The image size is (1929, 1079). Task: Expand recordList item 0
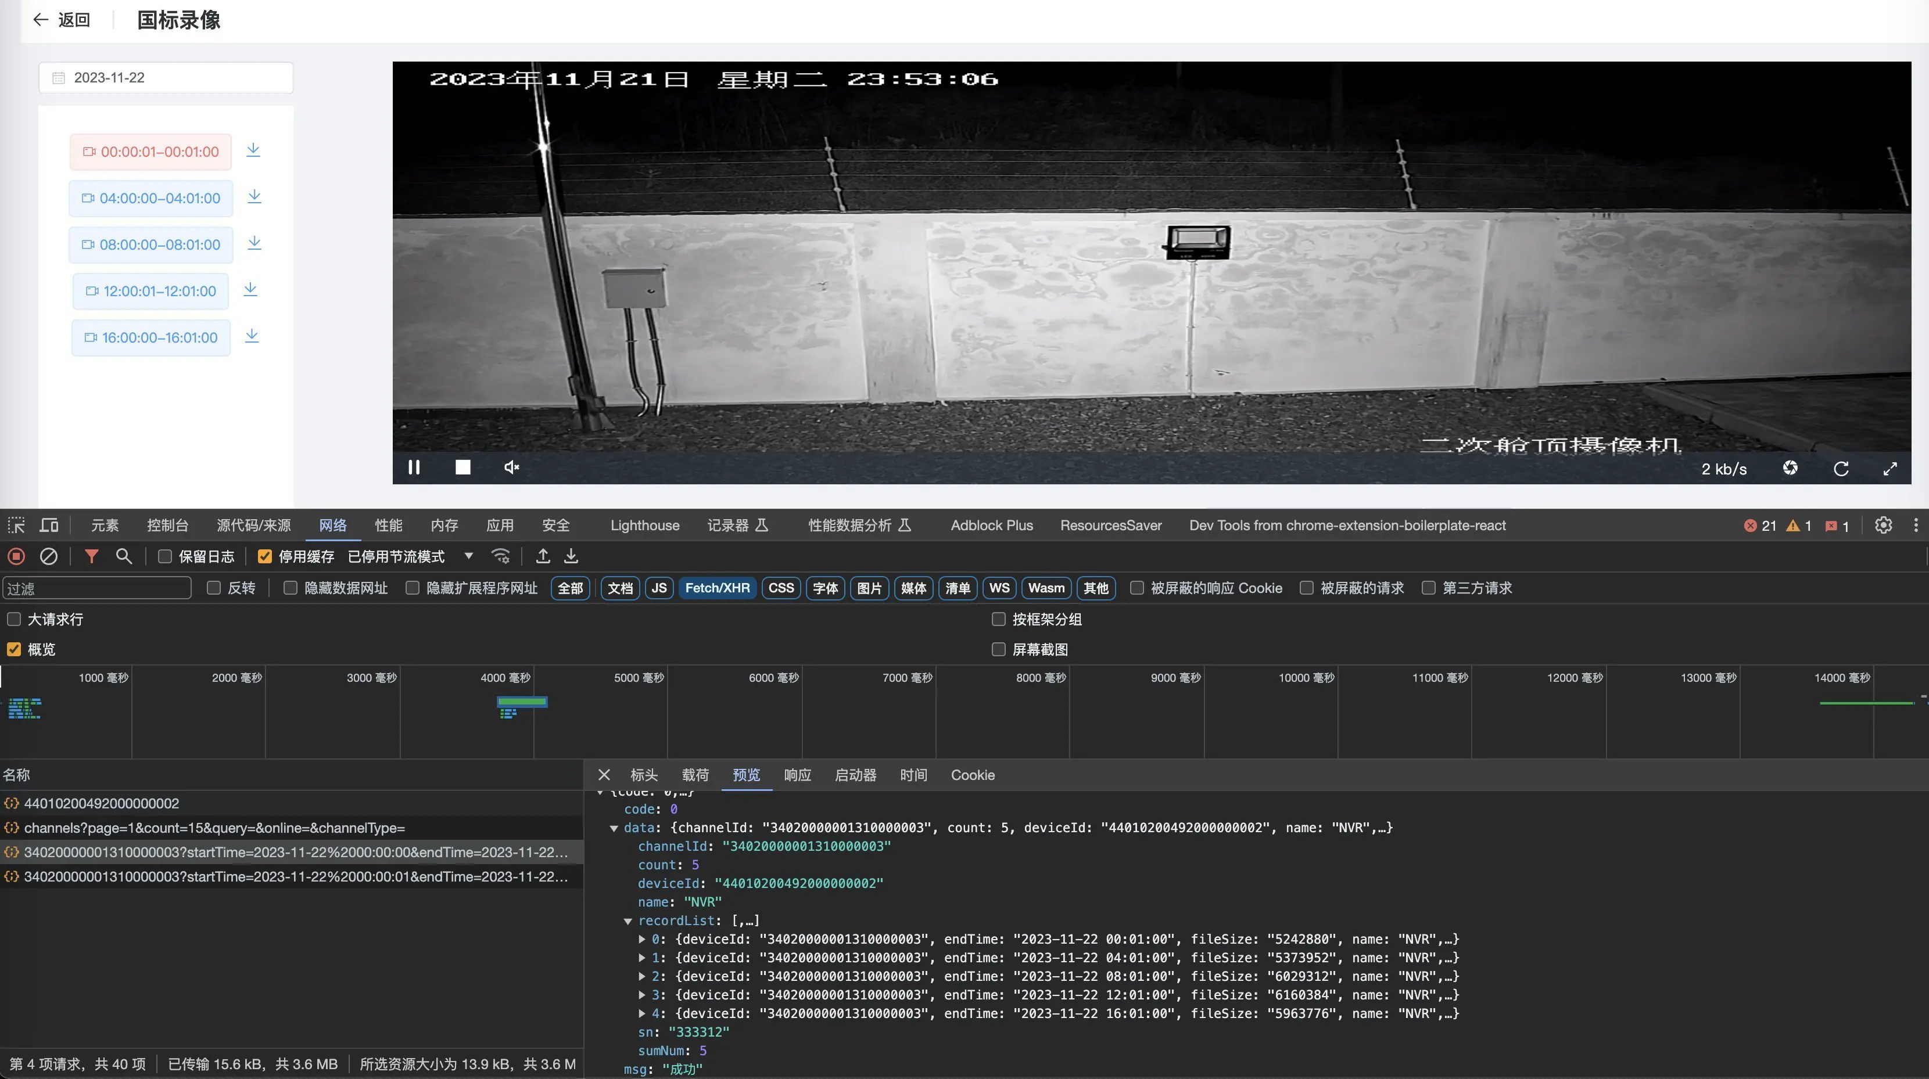click(642, 939)
